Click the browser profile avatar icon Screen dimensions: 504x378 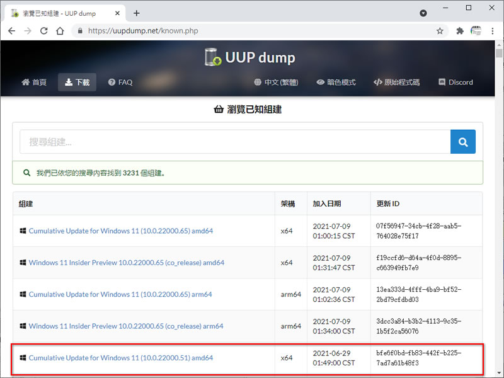pyautogui.click(x=476, y=31)
